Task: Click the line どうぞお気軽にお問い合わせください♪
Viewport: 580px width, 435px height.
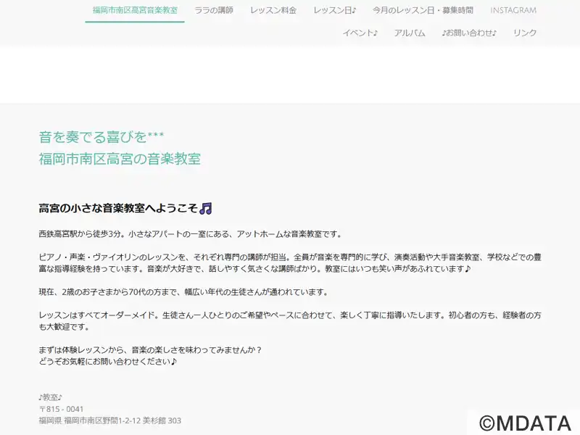Action: click(108, 361)
